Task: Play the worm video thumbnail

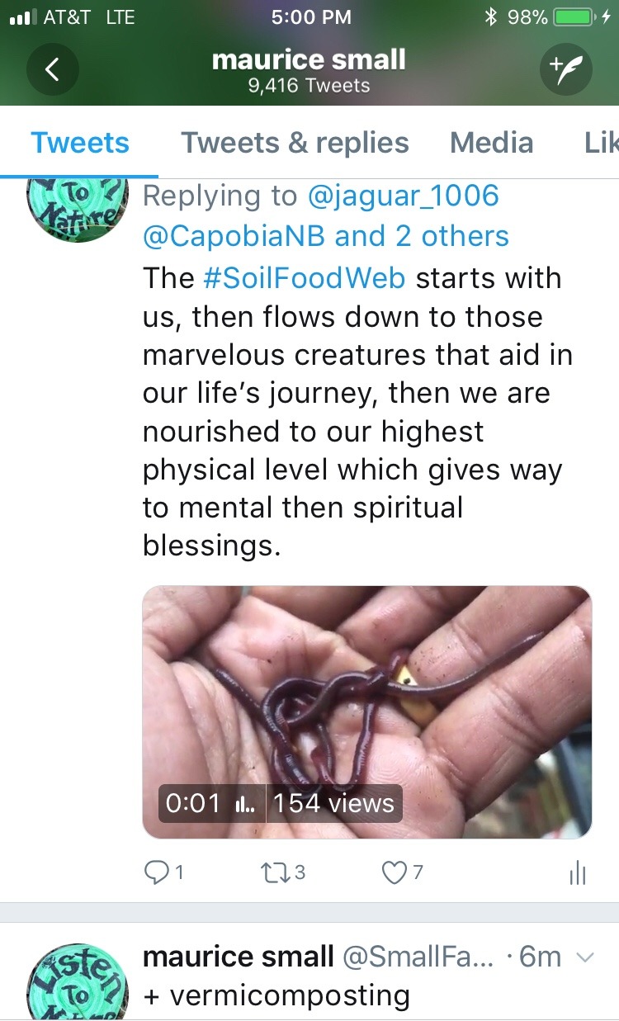Action: click(x=367, y=702)
